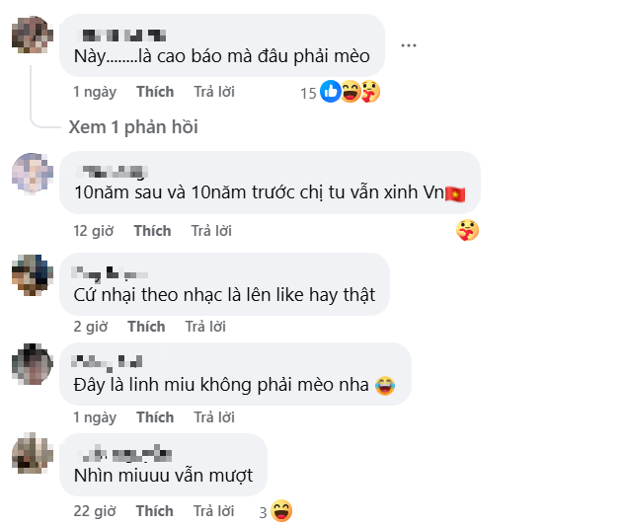Reply to the 'Nhìn miuuu vẫn mượt' comment
The width and height of the screenshot is (625, 526).
[x=213, y=511]
